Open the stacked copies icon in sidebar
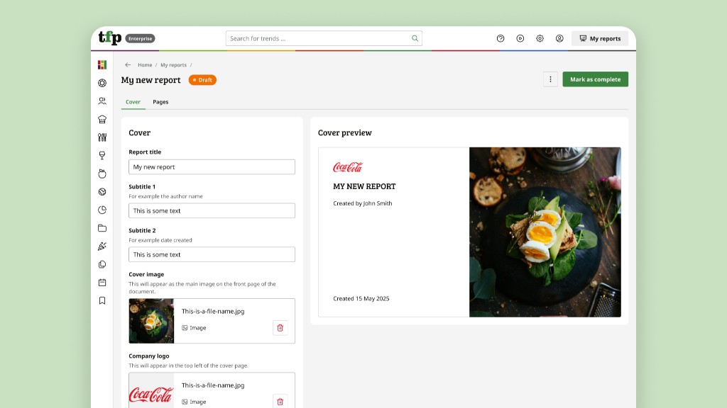 coord(102,264)
